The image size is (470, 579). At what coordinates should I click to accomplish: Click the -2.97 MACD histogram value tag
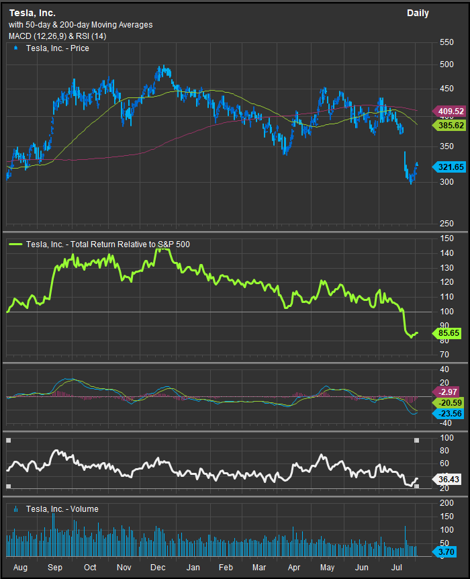[446, 392]
